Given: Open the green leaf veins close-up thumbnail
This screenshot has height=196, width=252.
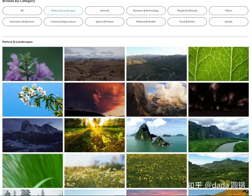Looking at the screenshot, I should pyautogui.click(x=218, y=64).
